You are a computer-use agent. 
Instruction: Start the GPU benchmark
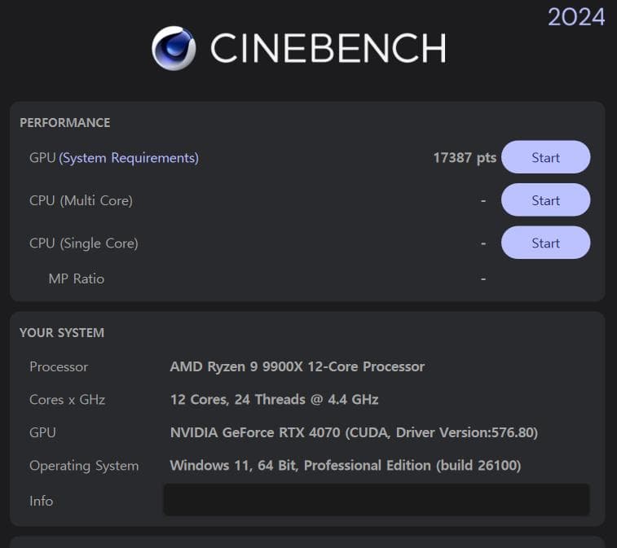click(x=545, y=157)
